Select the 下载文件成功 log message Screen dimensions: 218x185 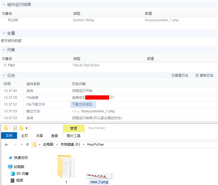click(x=82, y=104)
